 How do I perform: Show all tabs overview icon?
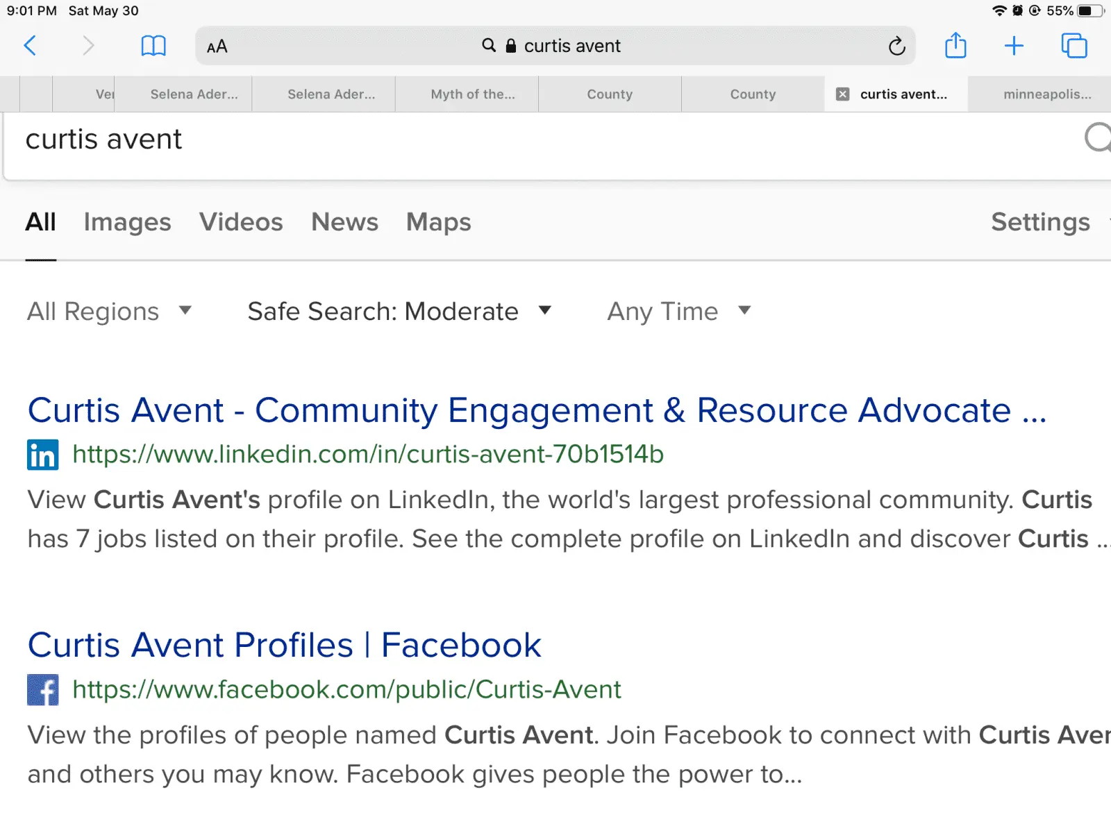pyautogui.click(x=1074, y=46)
